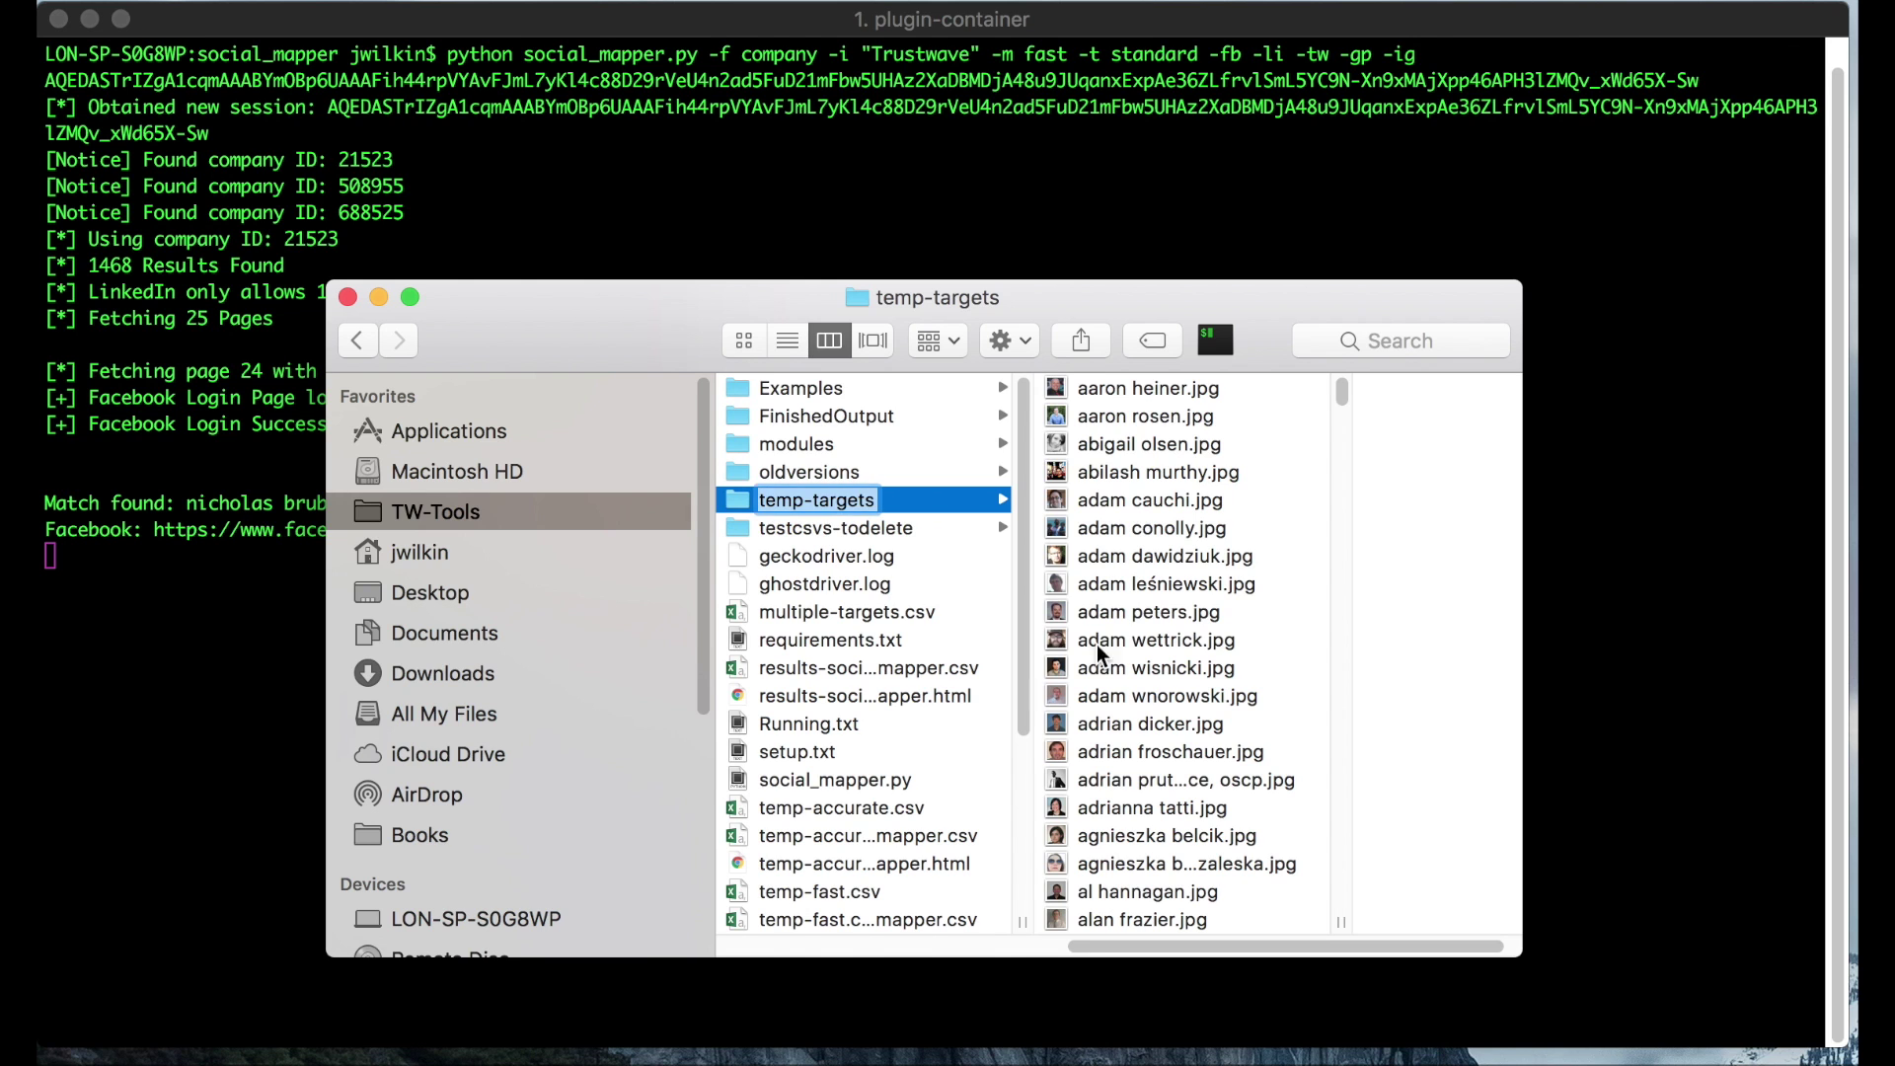The height and width of the screenshot is (1066, 1895).
Task: Open the arrange-by grouping dropdown
Action: click(938, 341)
